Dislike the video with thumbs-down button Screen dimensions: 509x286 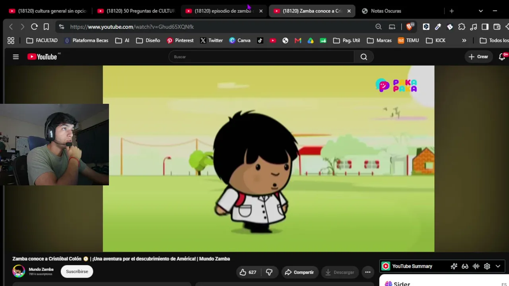[x=269, y=272]
